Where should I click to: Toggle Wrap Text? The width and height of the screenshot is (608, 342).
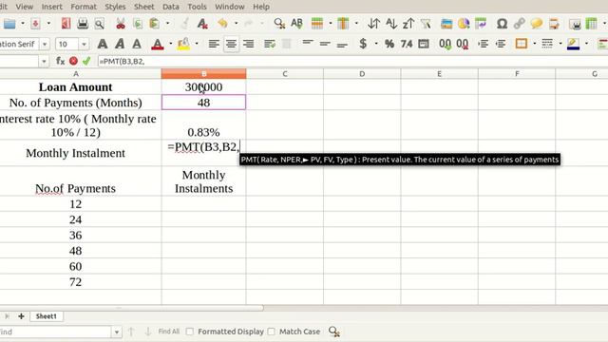(270, 44)
